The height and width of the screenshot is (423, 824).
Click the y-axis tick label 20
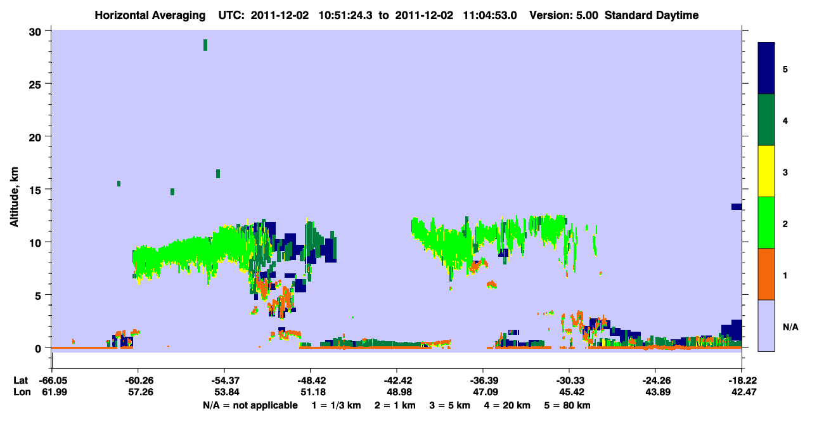(36, 136)
